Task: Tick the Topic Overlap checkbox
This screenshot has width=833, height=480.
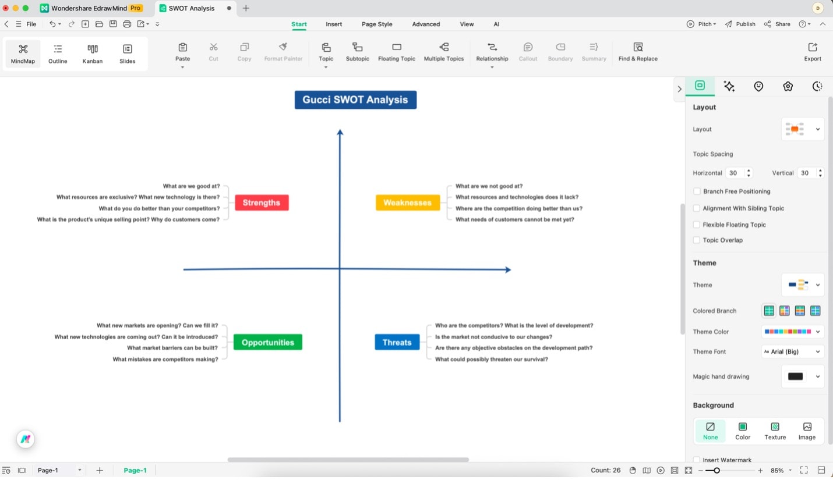Action: coord(697,240)
